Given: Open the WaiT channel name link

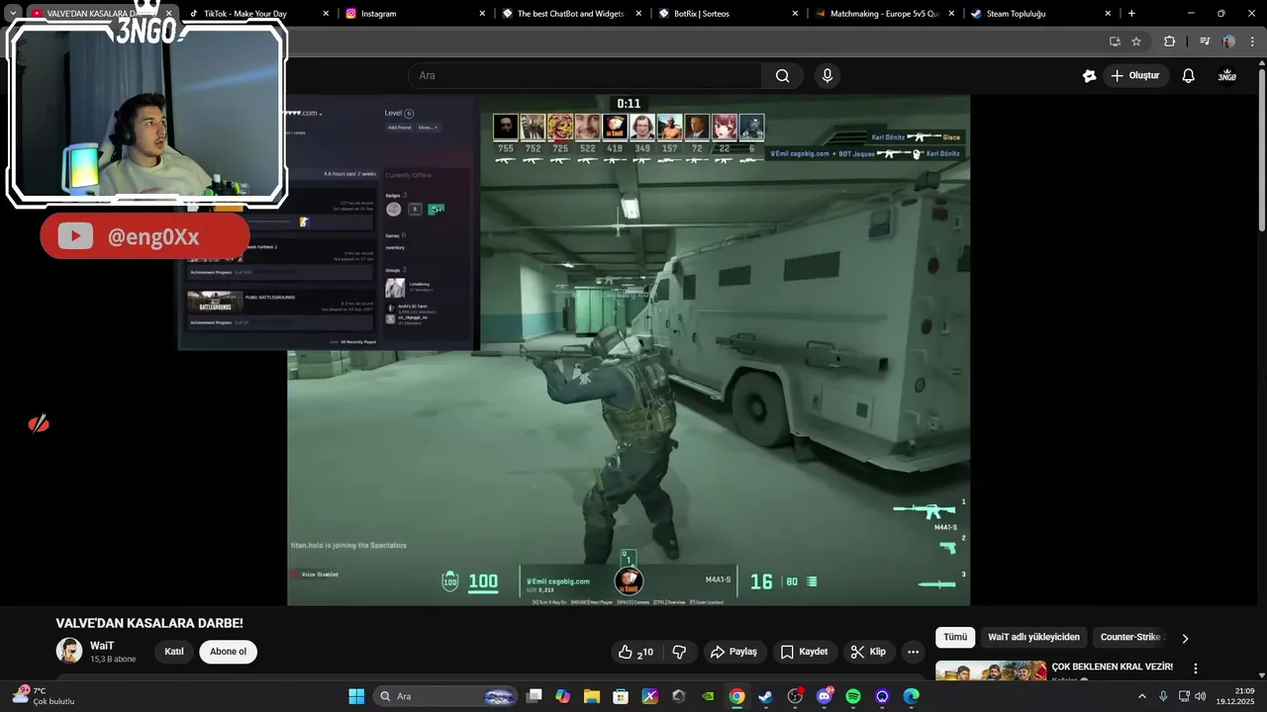Looking at the screenshot, I should pyautogui.click(x=102, y=646).
